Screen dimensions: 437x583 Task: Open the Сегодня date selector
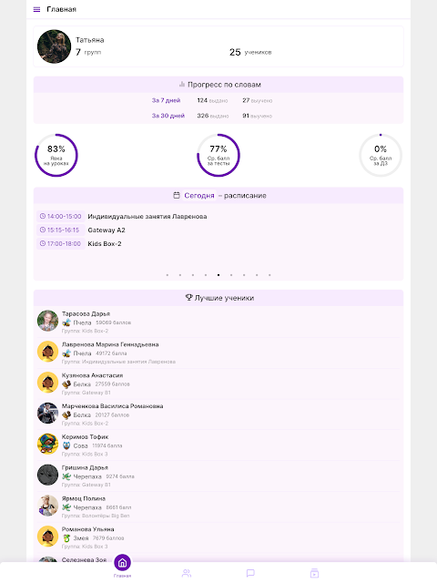tap(199, 196)
